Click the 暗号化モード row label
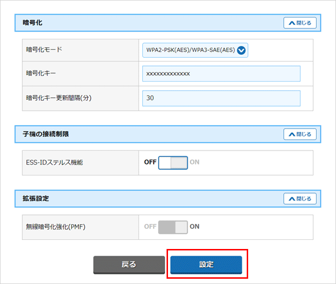The height and width of the screenshot is (284, 336). click(44, 49)
